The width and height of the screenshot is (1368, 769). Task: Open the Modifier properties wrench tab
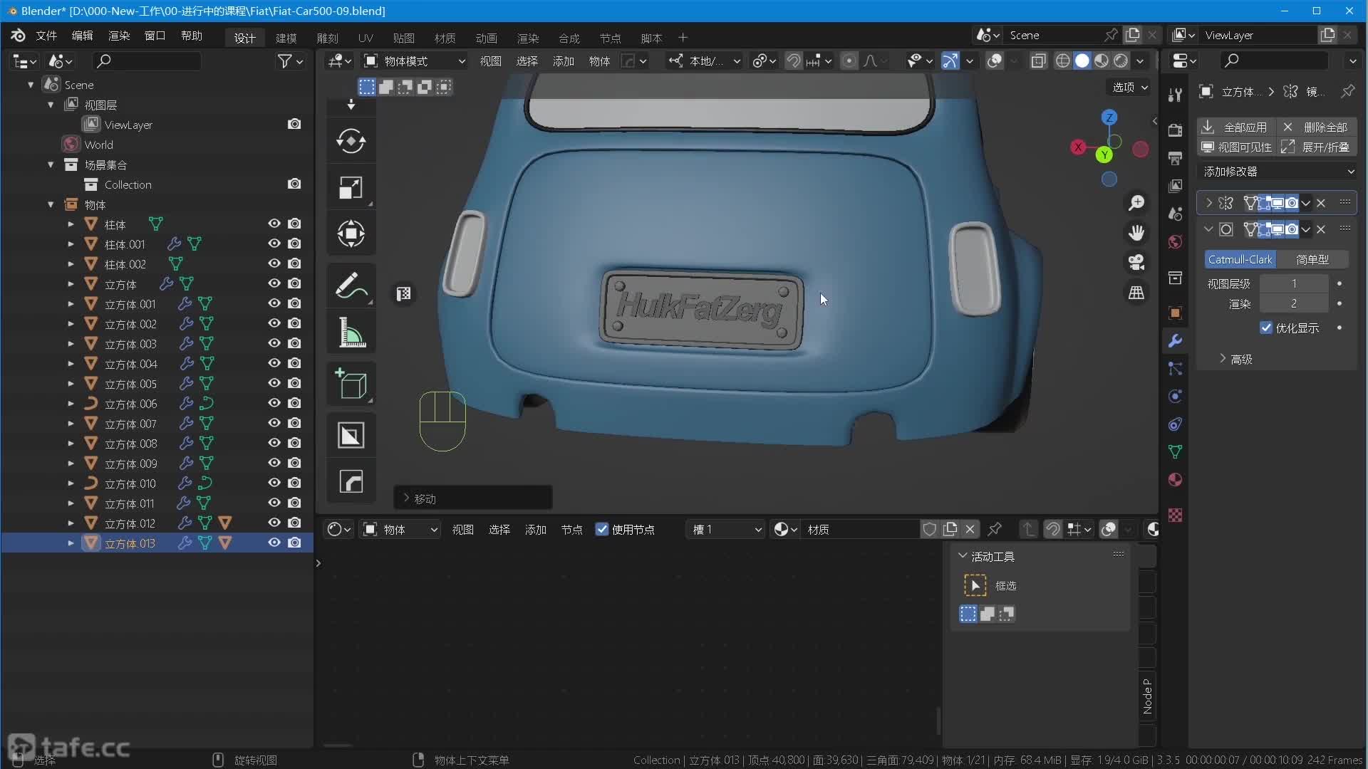point(1176,341)
